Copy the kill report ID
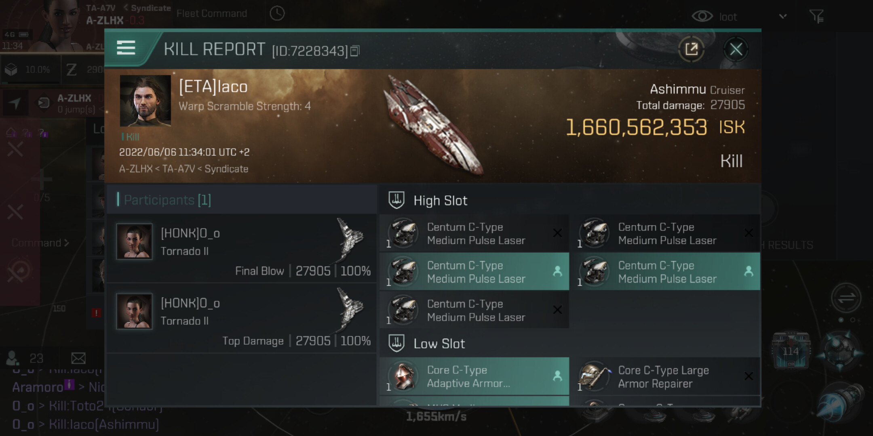 click(355, 51)
